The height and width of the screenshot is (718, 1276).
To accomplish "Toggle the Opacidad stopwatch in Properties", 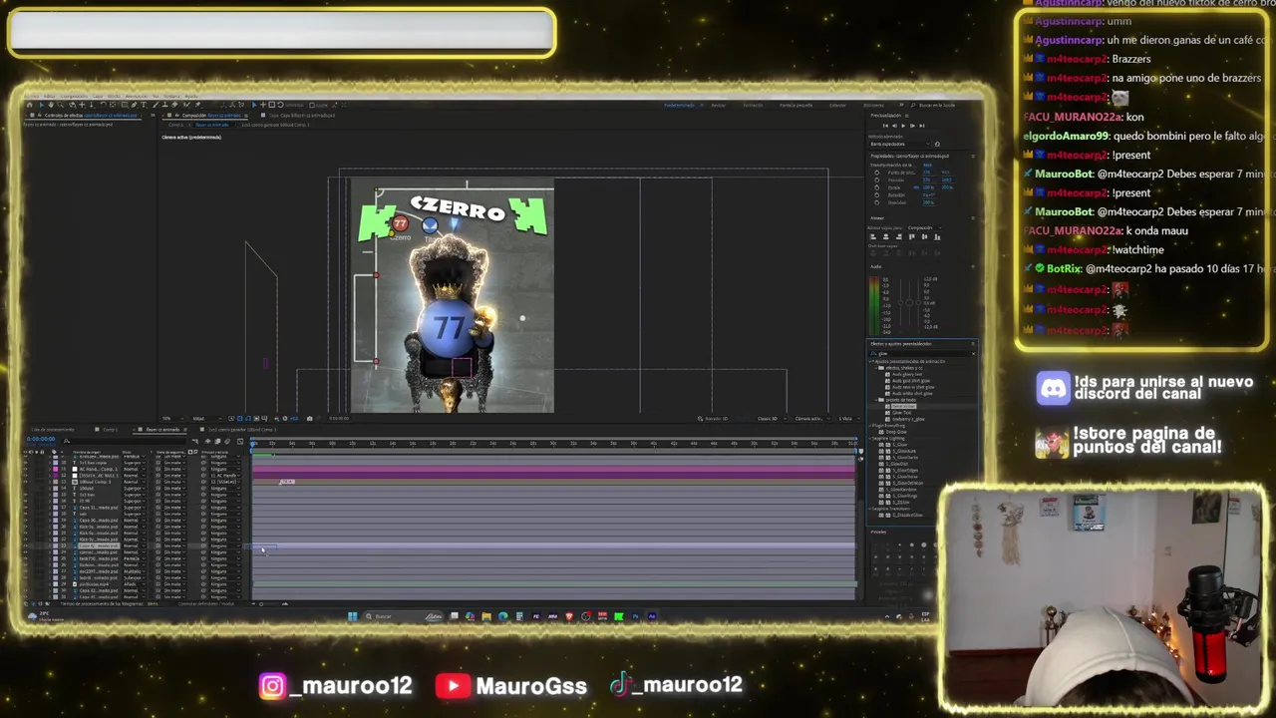I will [877, 202].
